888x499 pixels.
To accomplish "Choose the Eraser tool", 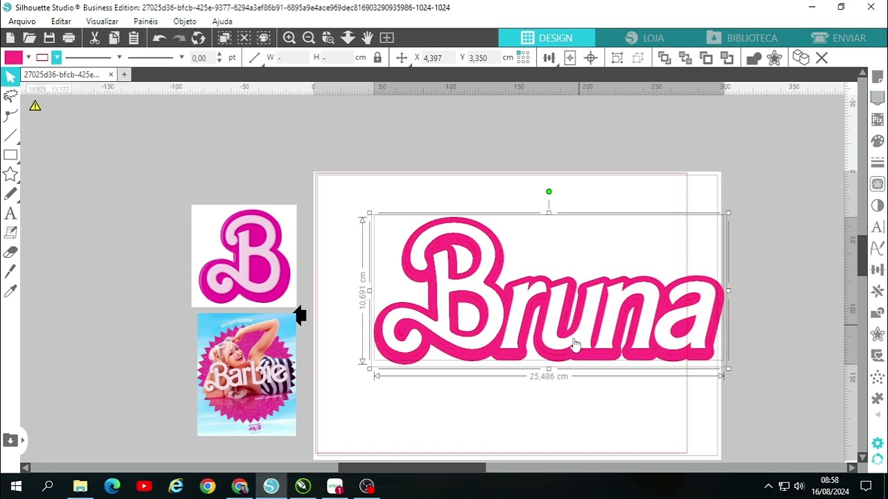I will coord(10,252).
